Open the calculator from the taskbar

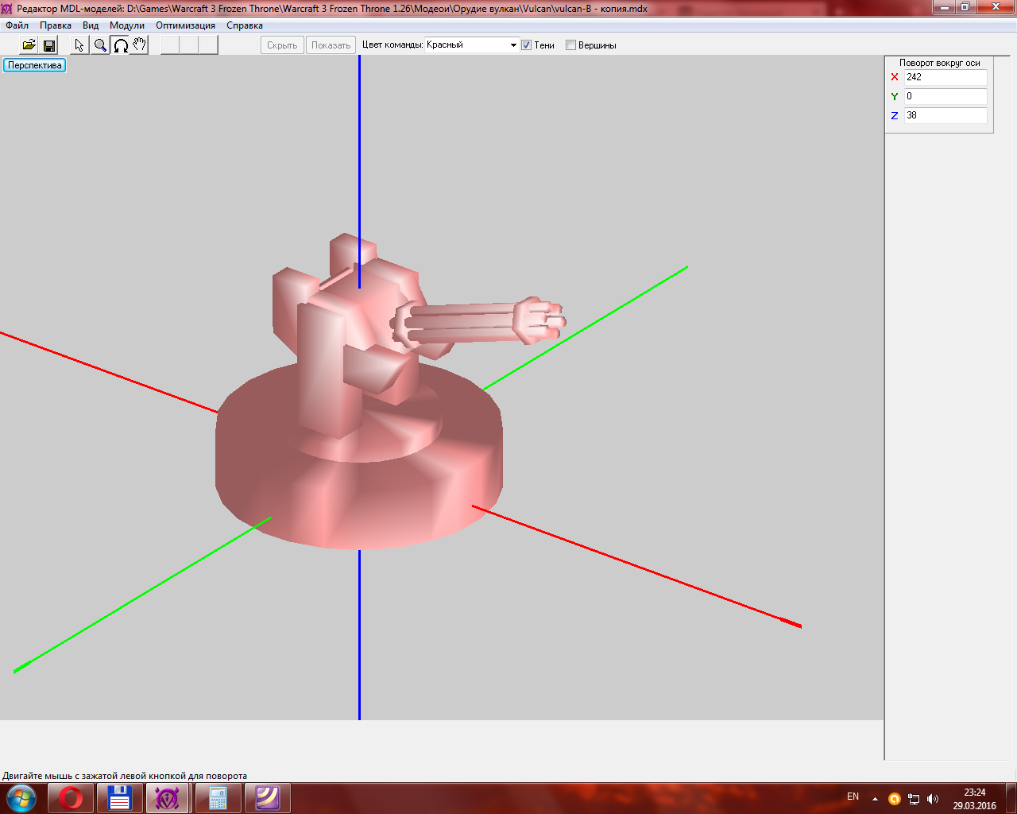218,797
